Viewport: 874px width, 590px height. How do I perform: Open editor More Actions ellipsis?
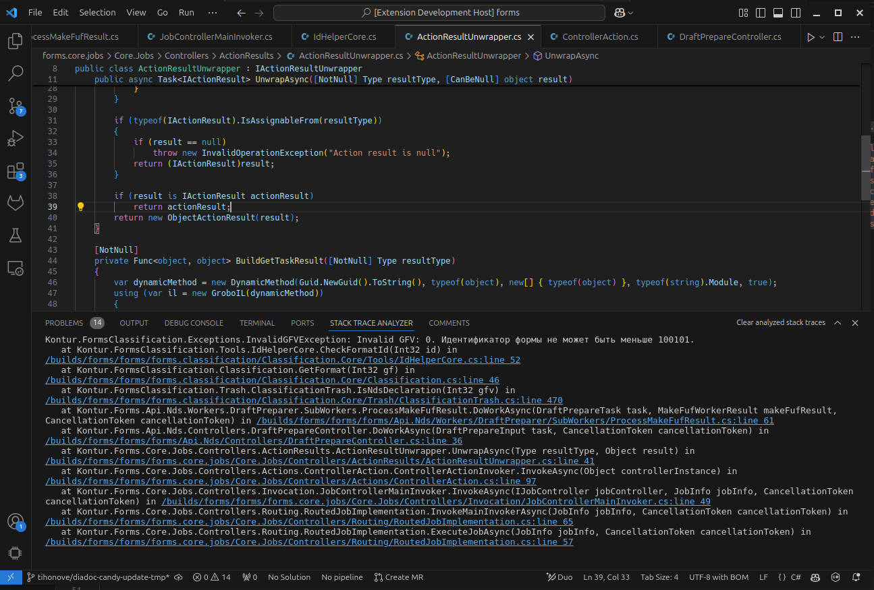856,37
